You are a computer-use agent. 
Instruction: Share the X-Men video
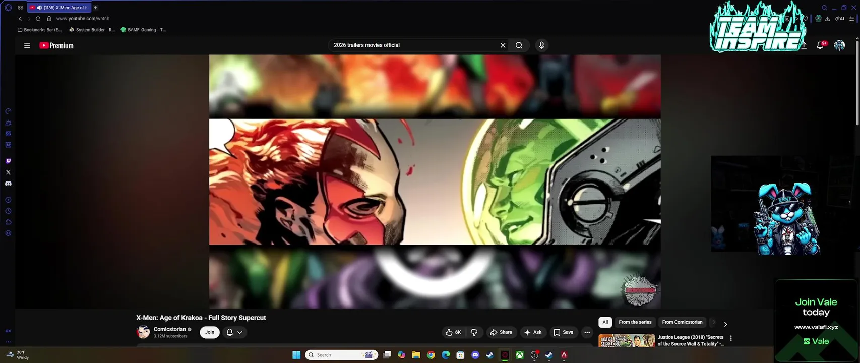pyautogui.click(x=501, y=332)
